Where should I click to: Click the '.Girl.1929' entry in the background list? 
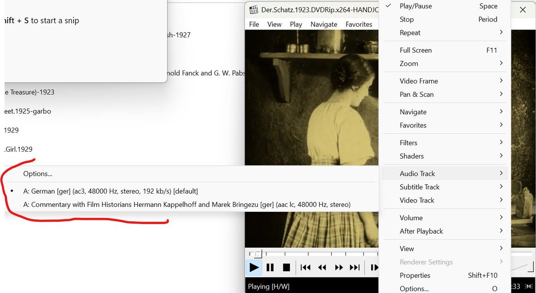point(18,149)
